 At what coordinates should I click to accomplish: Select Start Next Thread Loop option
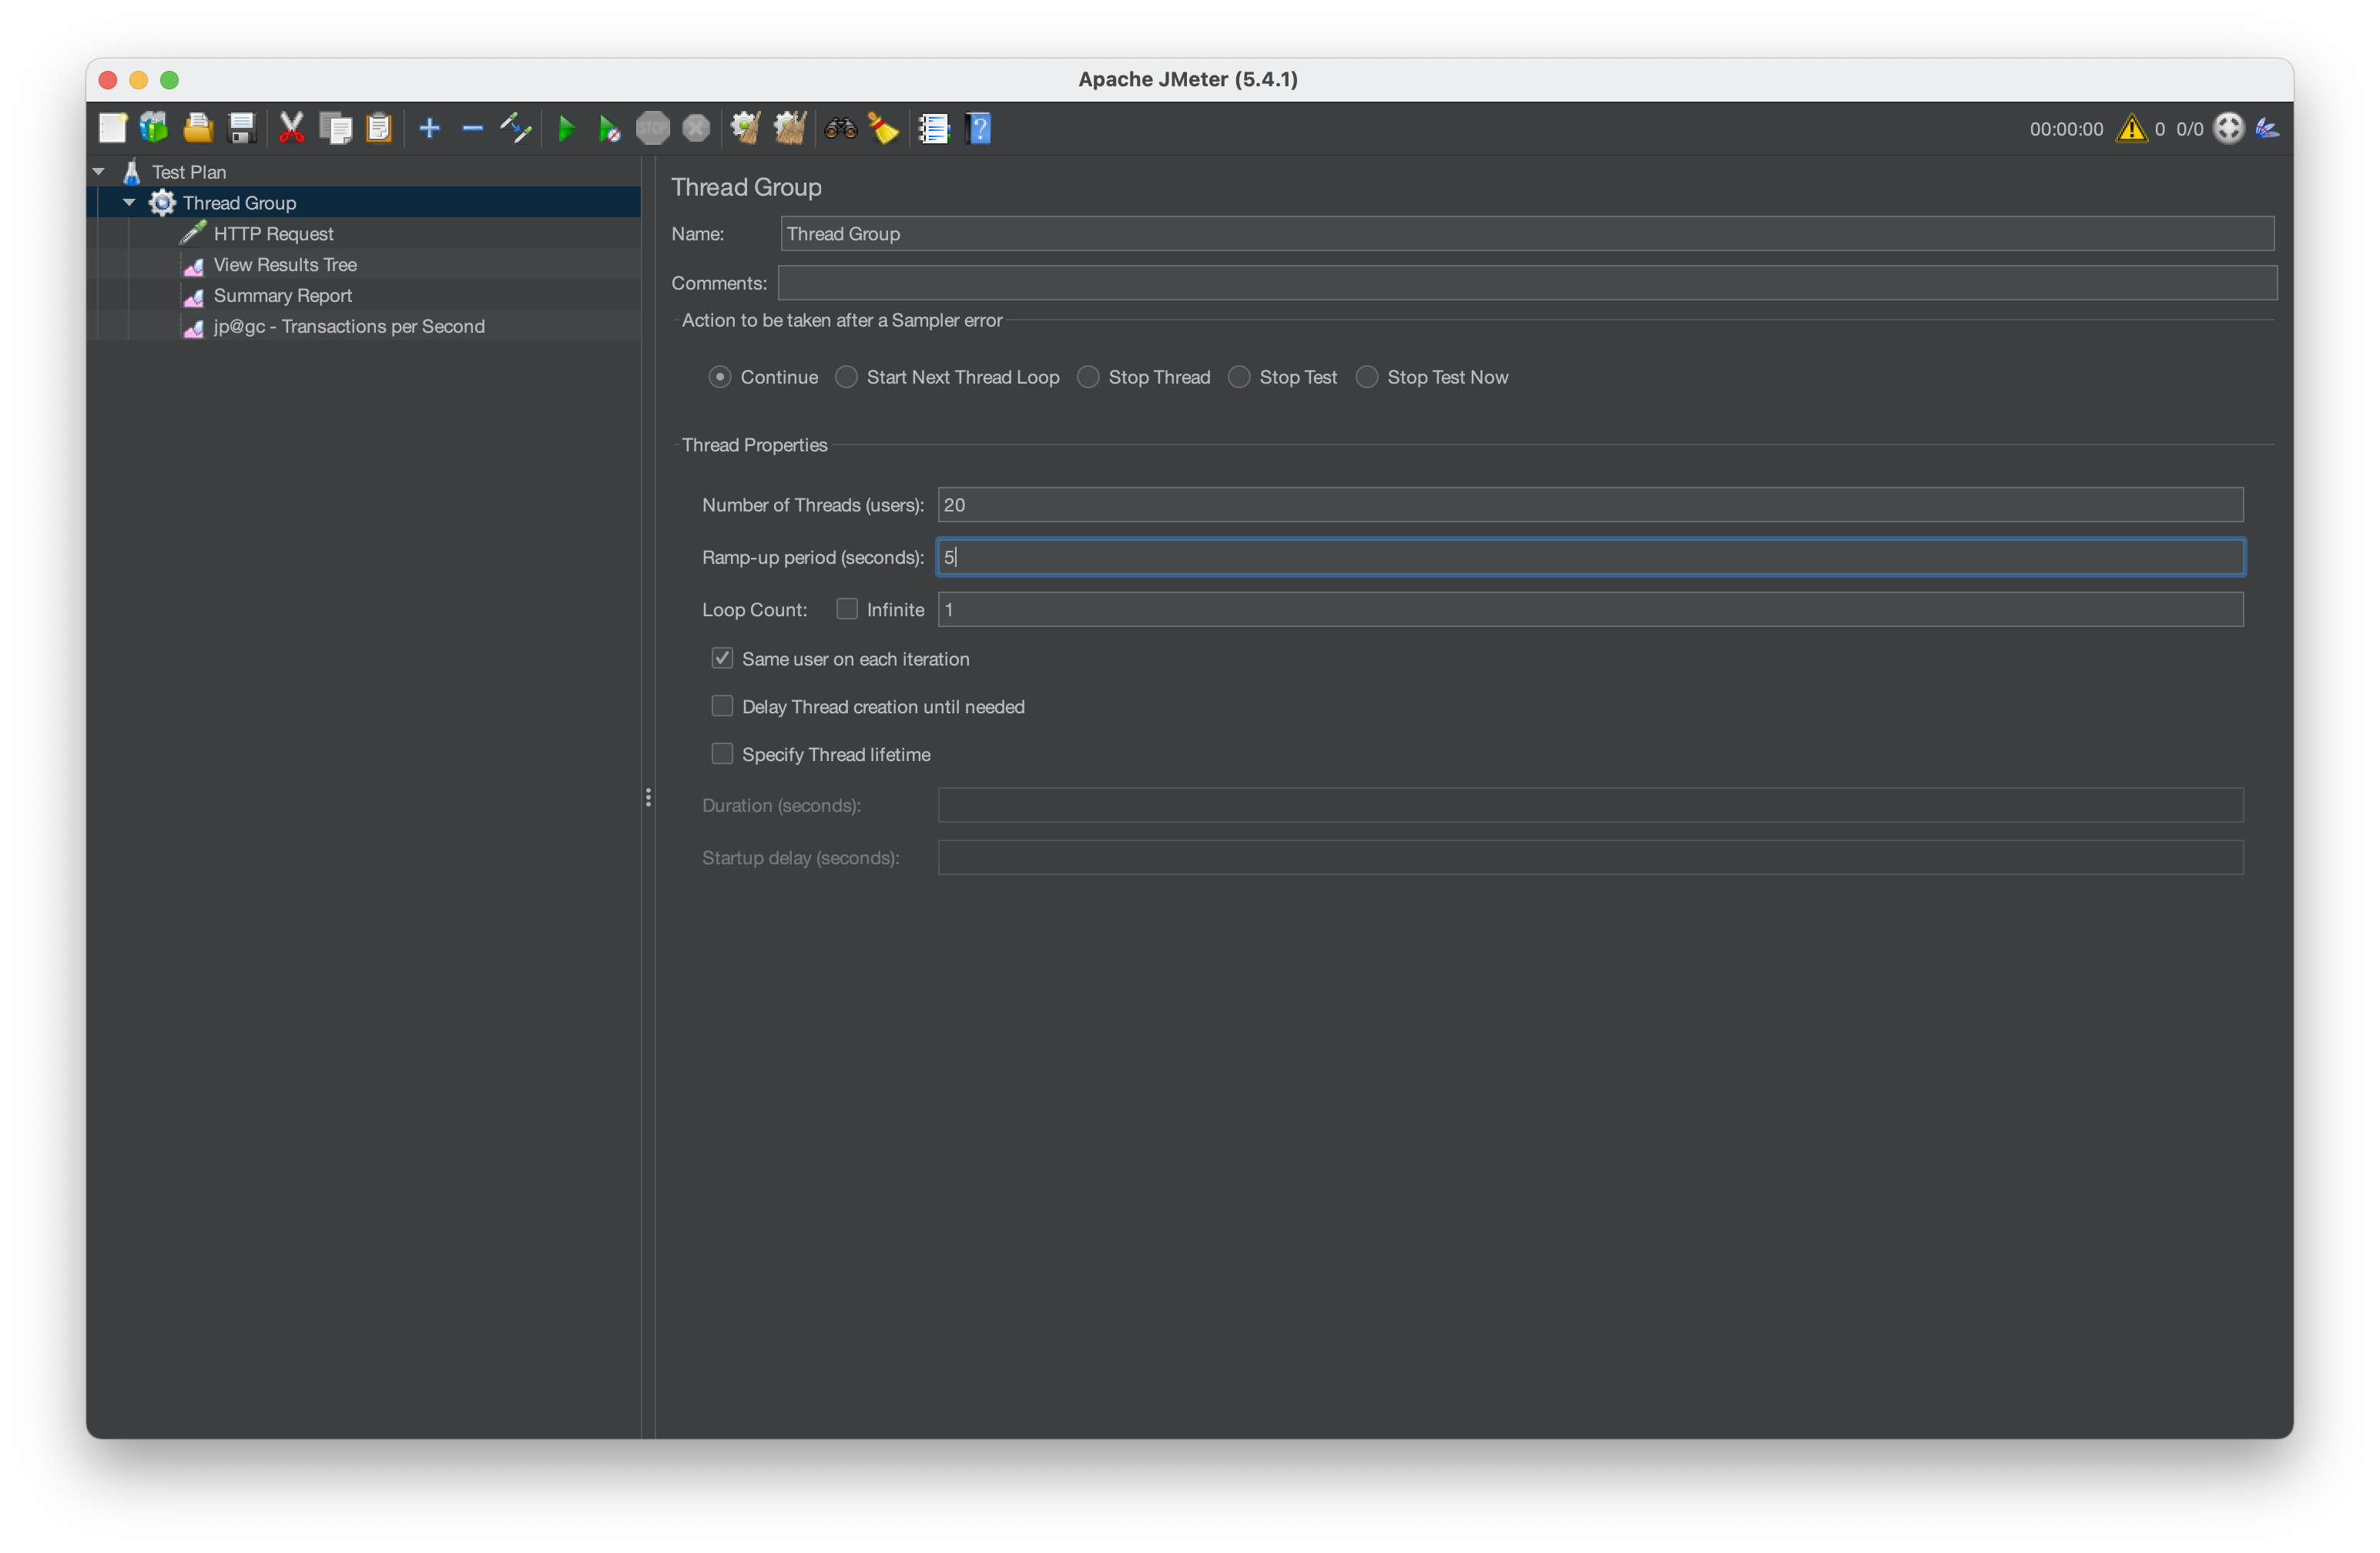846,377
